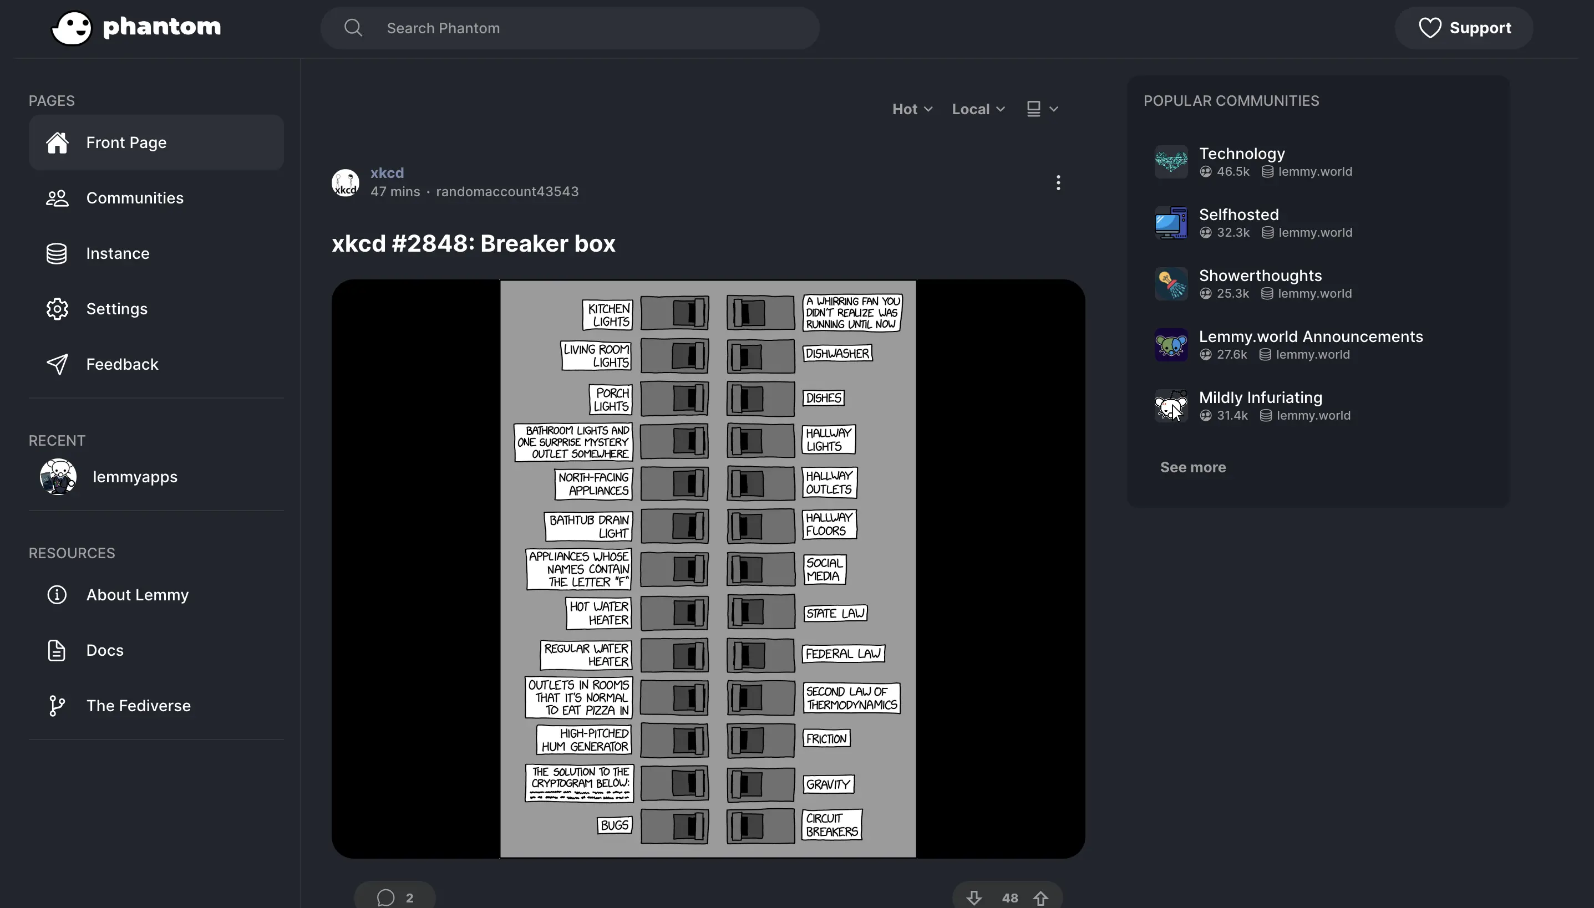Open the Breaker box comic image
This screenshot has width=1594, height=908.
tap(708, 569)
